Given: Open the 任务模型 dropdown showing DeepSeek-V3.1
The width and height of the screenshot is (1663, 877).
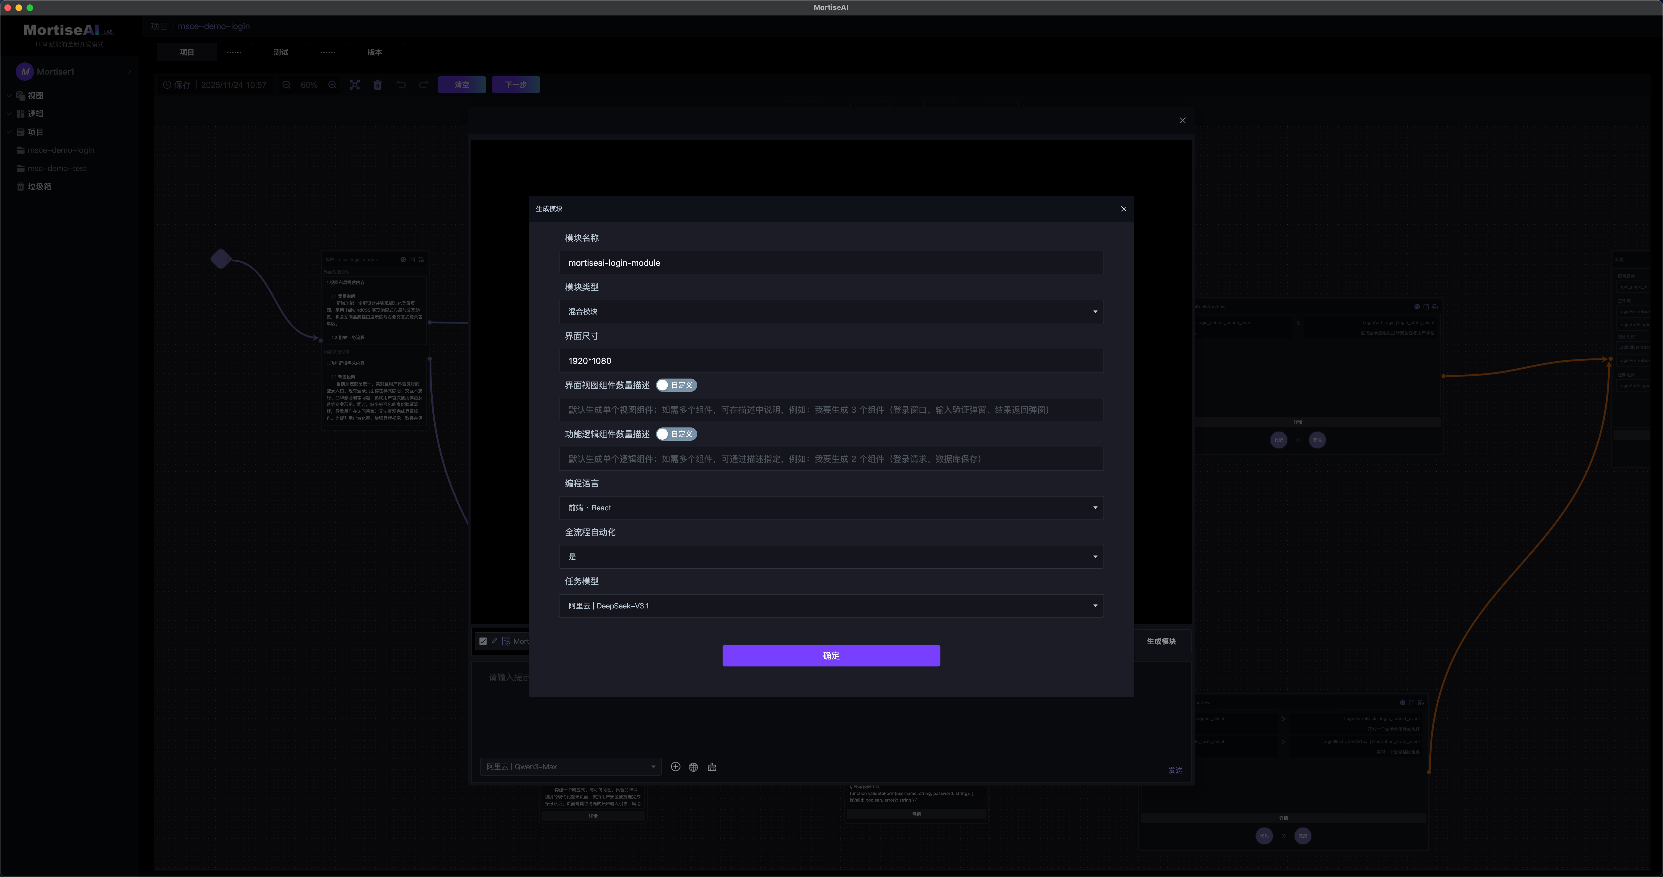Looking at the screenshot, I should [831, 606].
